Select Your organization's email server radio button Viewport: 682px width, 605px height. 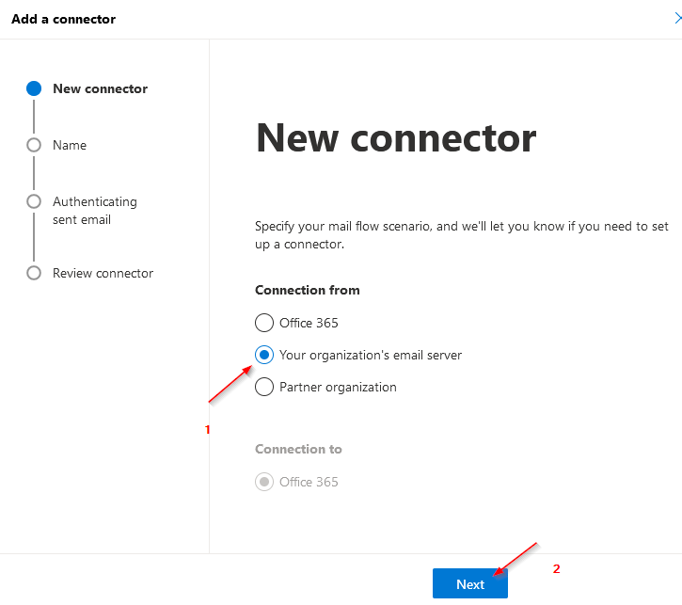264,355
